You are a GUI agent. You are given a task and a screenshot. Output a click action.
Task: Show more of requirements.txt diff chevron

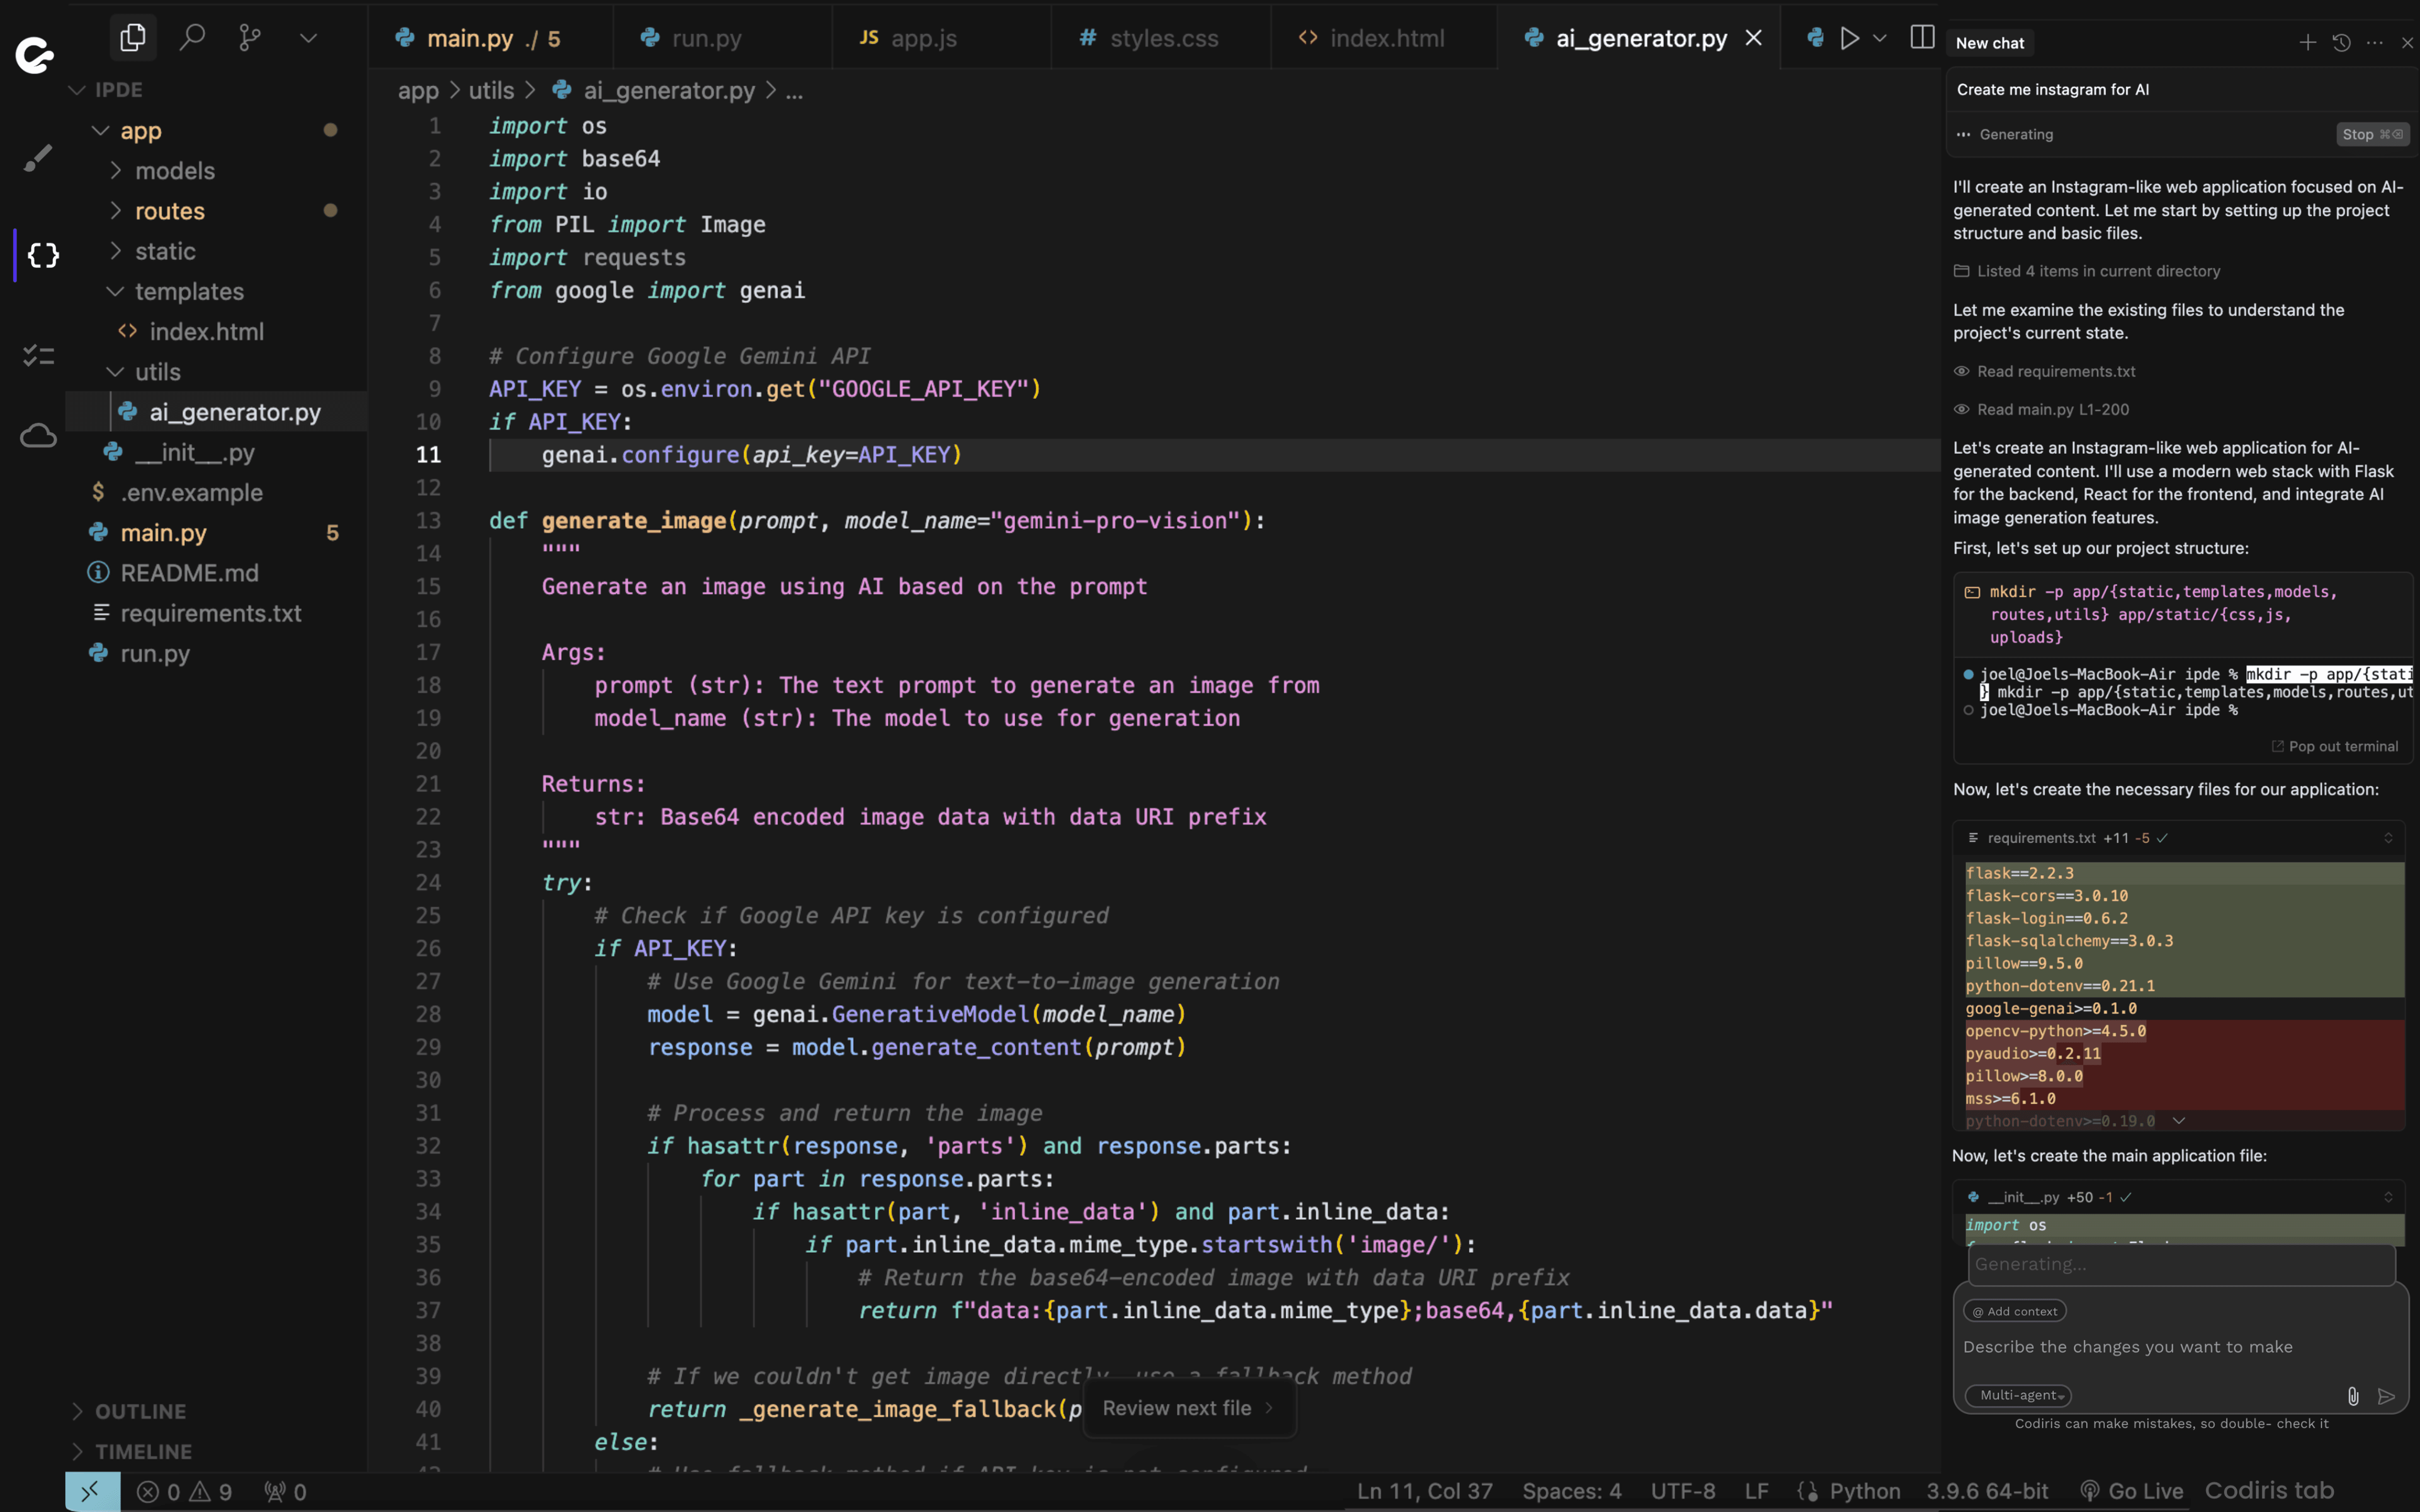(x=2179, y=1121)
